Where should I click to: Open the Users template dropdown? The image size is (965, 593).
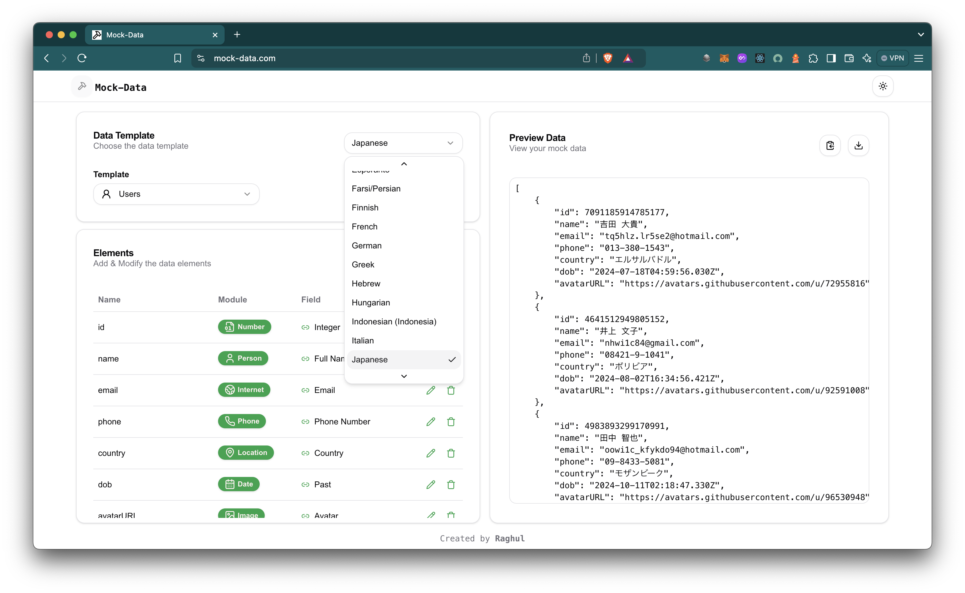coord(176,194)
